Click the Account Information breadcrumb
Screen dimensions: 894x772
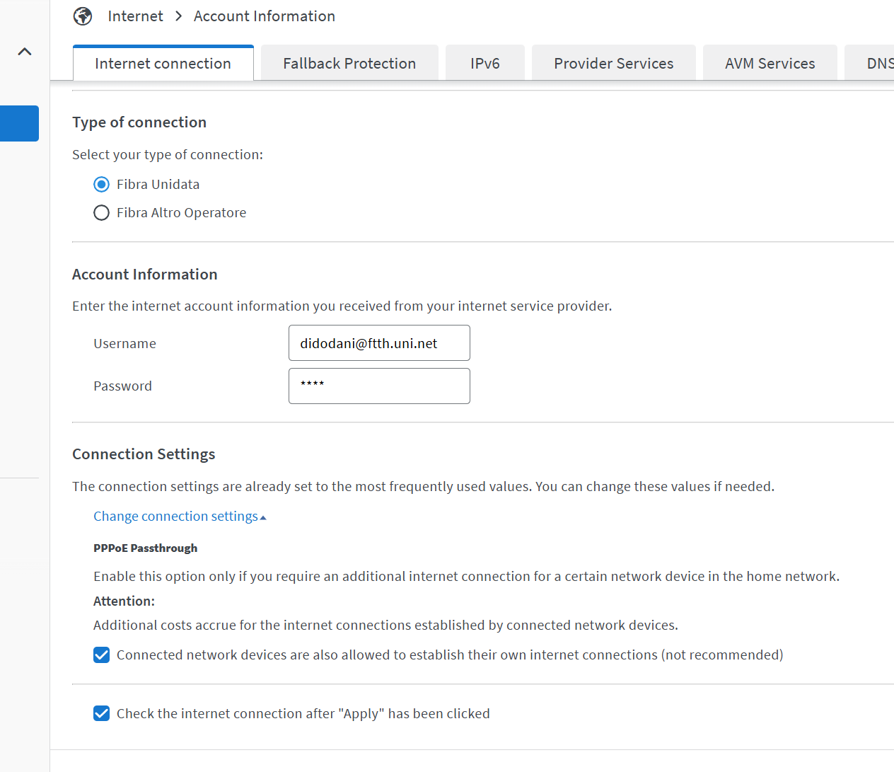click(x=265, y=16)
